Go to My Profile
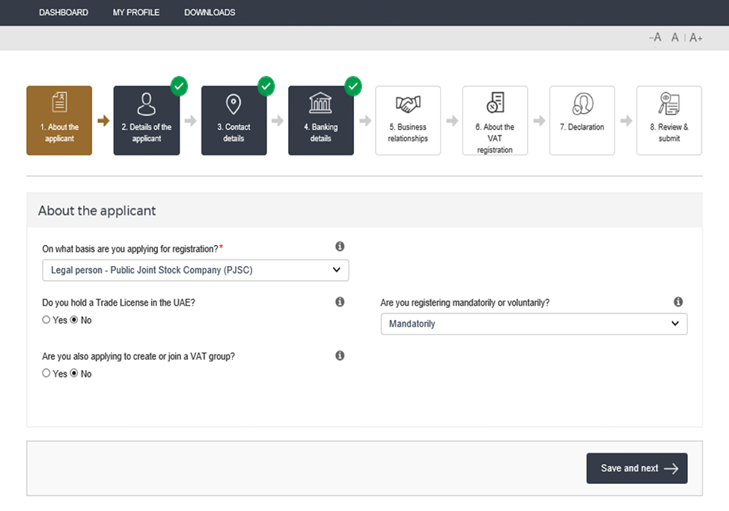 click(x=136, y=13)
